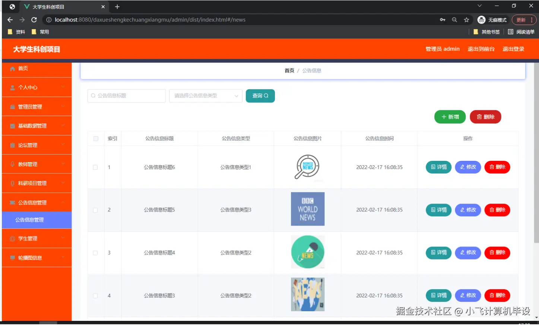Open the 其他书签 bookmarks folder
Viewport: 539px width, 325px height.
[x=486, y=32]
